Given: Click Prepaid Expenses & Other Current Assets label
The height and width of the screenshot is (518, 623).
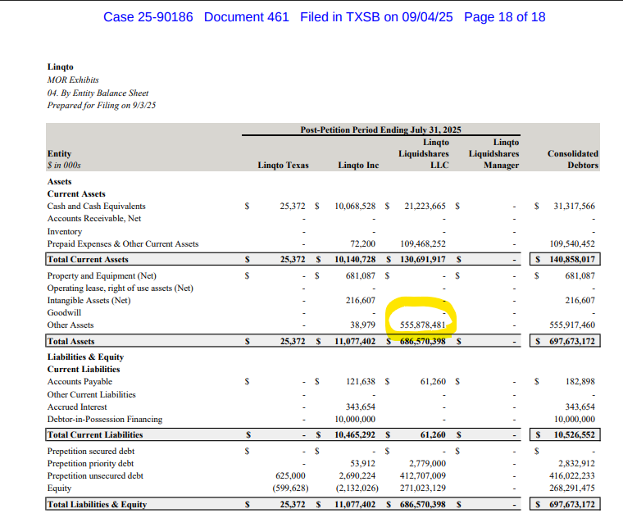Looking at the screenshot, I should pos(123,244).
